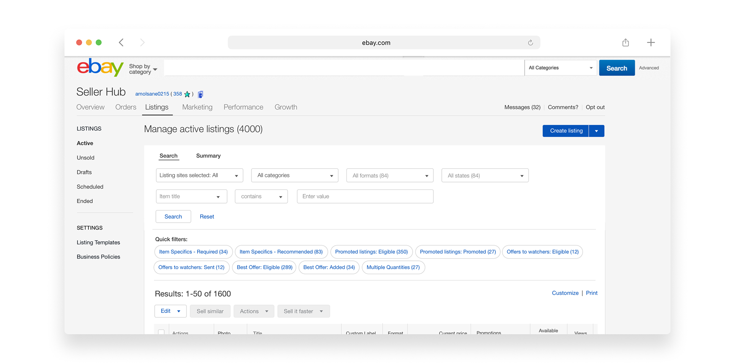Filter by Multiple Quantities (27)
Viewport: 735px width, 363px height.
[x=393, y=267]
